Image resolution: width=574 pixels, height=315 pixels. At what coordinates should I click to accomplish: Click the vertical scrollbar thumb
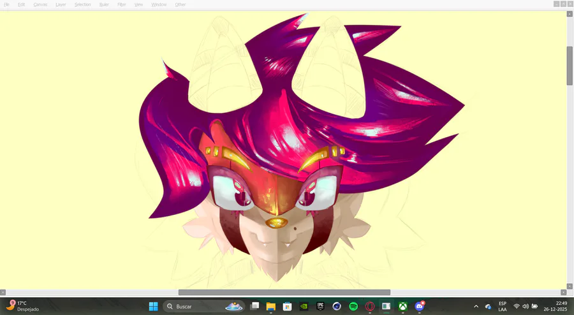(570, 66)
